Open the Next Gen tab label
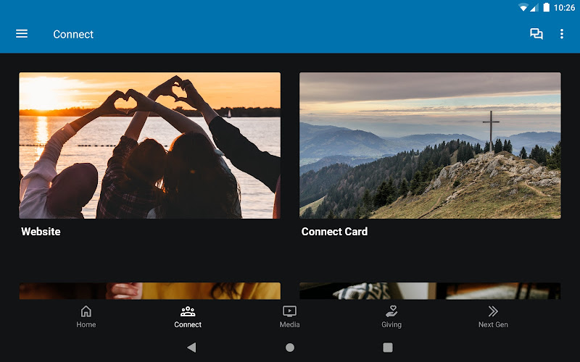This screenshot has width=580, height=362. pyautogui.click(x=493, y=324)
